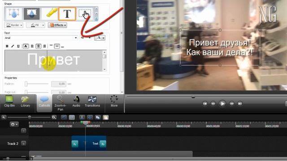Click the timeline zoom slider handle
287x161 pixels.
[29, 117]
